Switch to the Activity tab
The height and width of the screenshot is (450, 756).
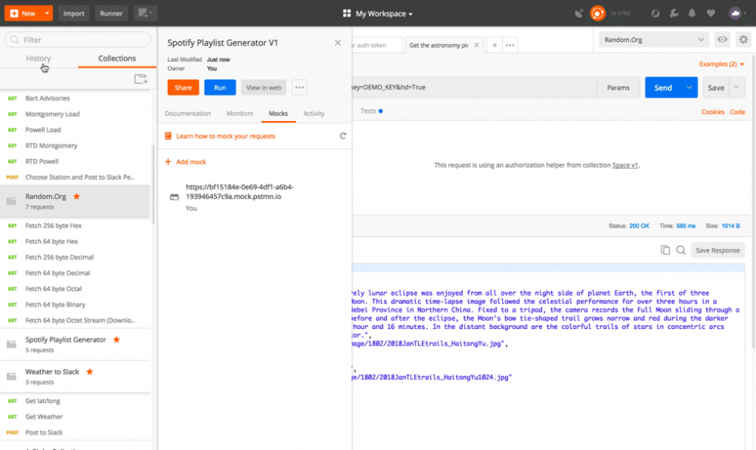click(314, 113)
